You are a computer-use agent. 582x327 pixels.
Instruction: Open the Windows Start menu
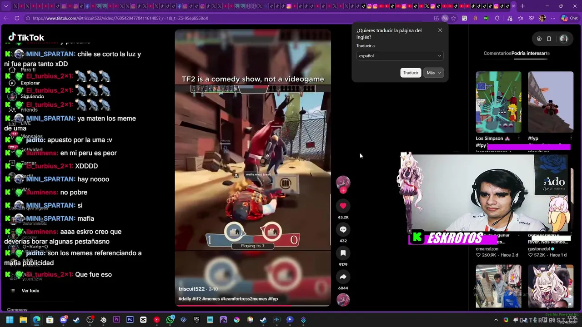point(10,320)
